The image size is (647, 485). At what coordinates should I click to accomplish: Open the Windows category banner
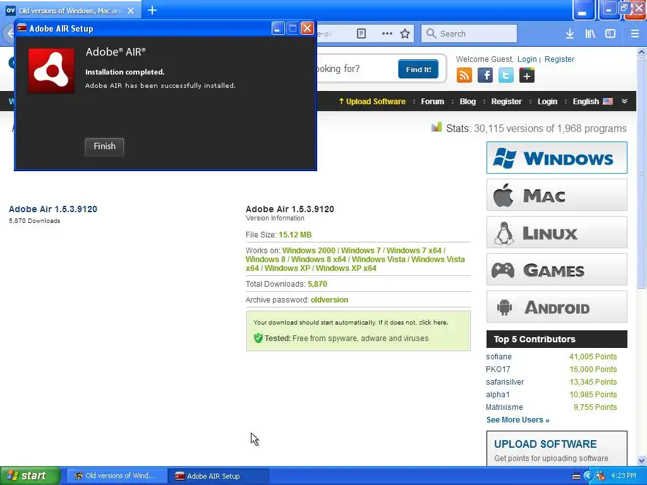557,157
